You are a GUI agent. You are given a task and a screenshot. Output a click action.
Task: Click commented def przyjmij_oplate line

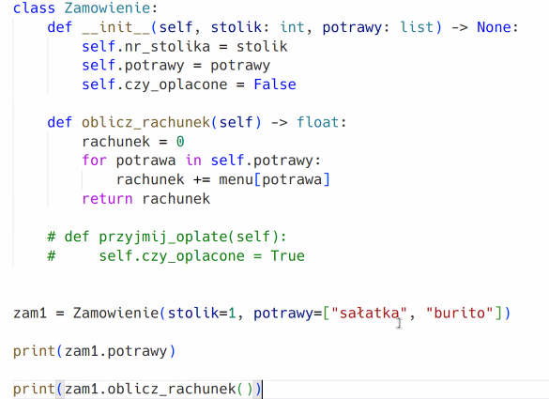click(167, 237)
